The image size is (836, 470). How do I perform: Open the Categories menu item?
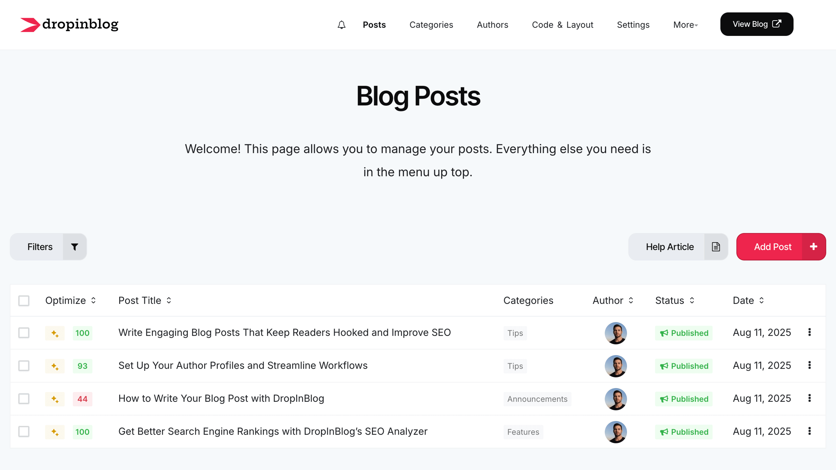tap(431, 25)
